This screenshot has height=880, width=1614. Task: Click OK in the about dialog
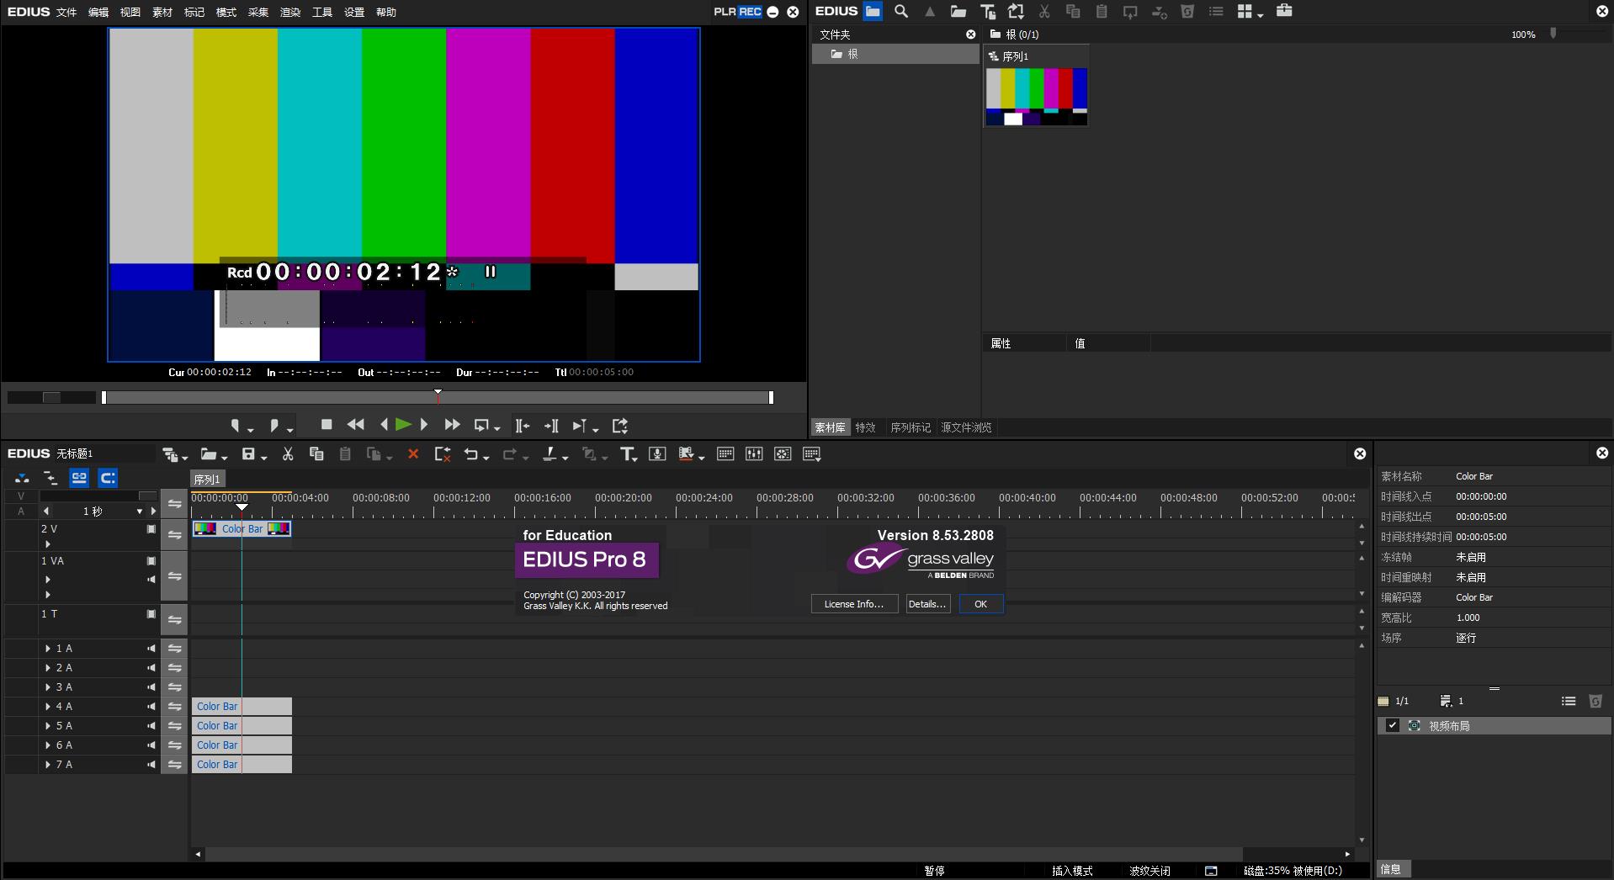coord(980,604)
